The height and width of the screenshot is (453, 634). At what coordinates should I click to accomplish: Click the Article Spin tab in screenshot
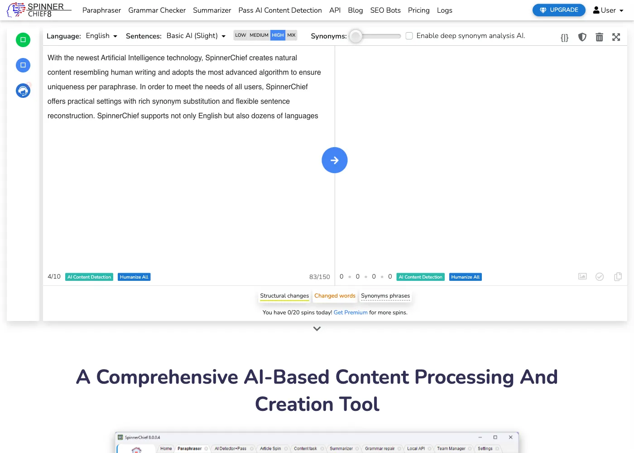pos(270,448)
